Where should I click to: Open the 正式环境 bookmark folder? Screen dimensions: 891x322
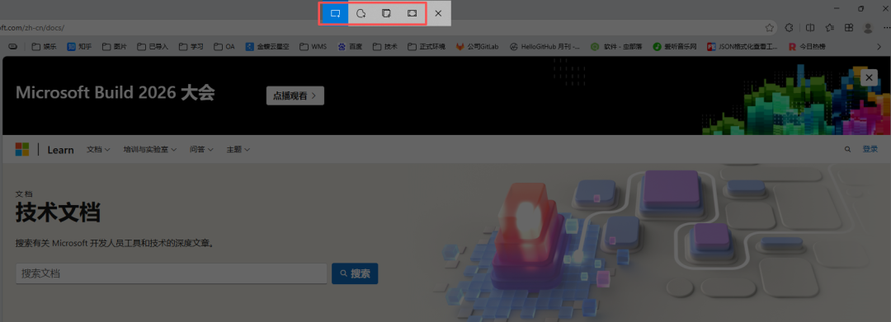coord(427,46)
